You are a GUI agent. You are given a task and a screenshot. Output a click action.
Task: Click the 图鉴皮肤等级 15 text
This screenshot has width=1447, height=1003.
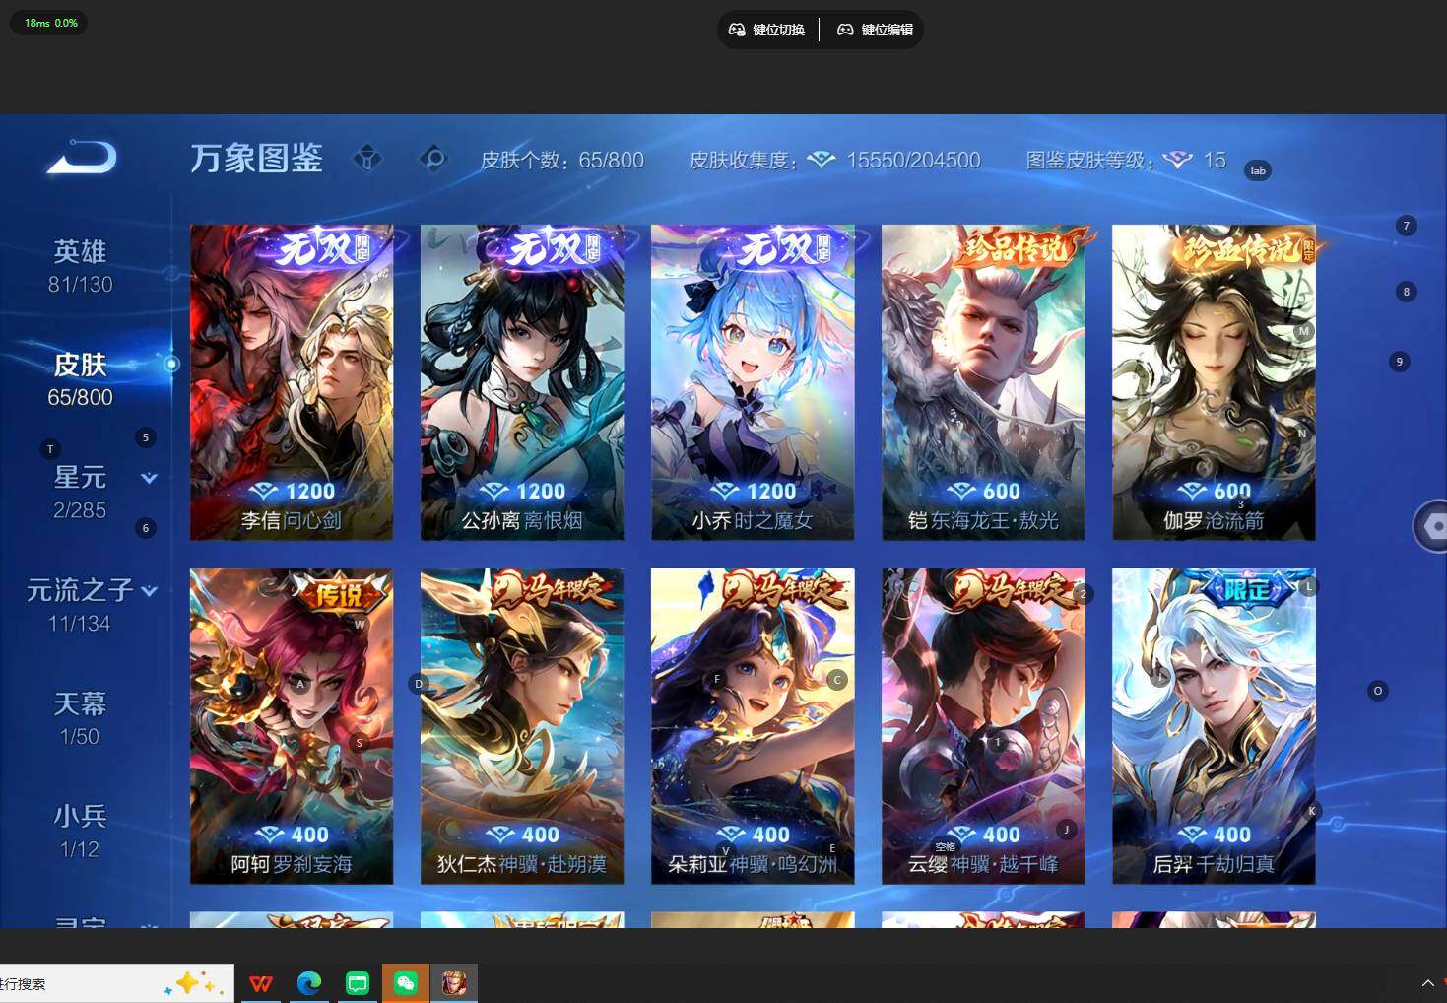click(1126, 160)
